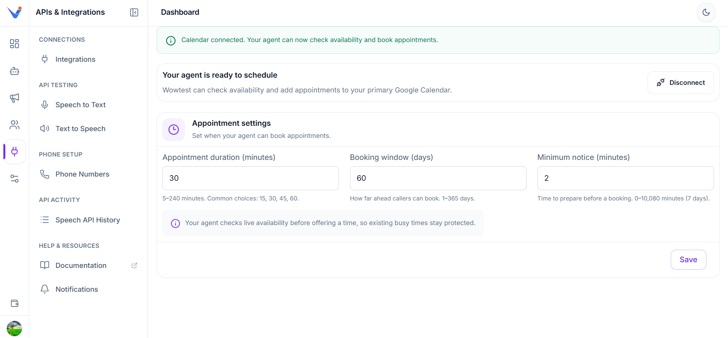The width and height of the screenshot is (728, 338).
Task: Collapse the APIs & Integrations sidebar panel
Action: click(134, 13)
